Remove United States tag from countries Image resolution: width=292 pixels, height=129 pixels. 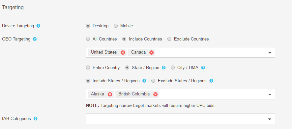click(123, 52)
